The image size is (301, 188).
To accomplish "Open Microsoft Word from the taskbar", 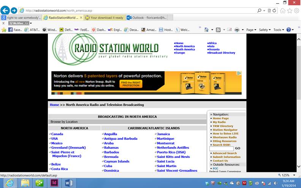I will (69, 183).
